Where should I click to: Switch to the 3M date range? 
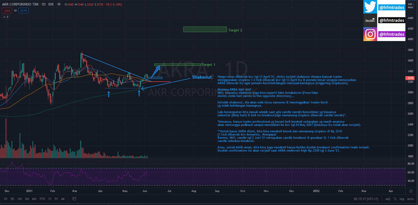coord(27,199)
